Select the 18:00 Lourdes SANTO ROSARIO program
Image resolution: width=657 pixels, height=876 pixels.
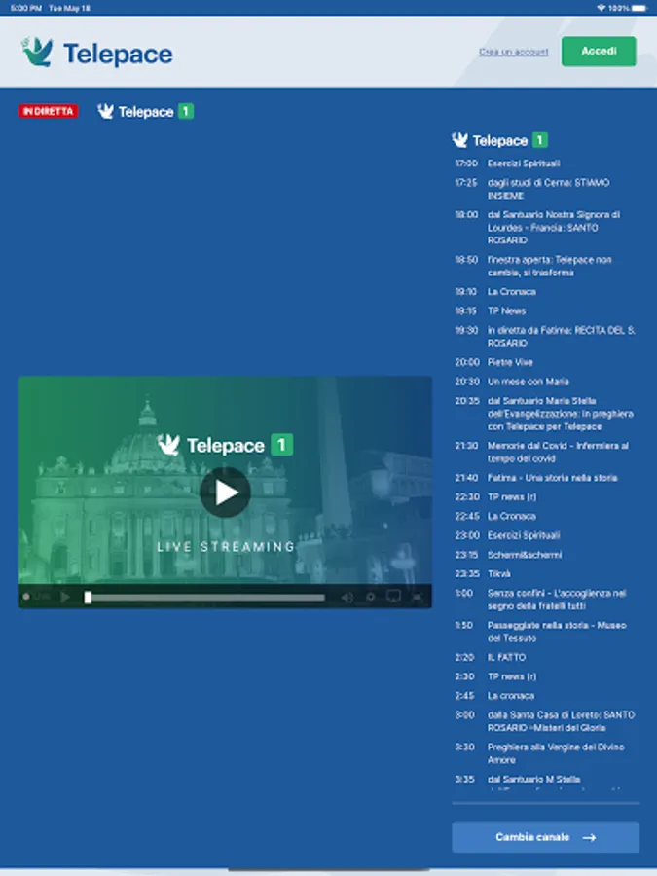(545, 228)
